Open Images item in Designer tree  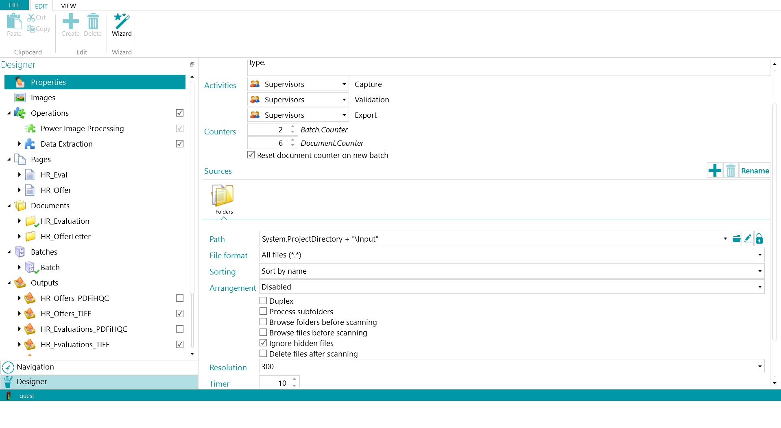pos(43,97)
